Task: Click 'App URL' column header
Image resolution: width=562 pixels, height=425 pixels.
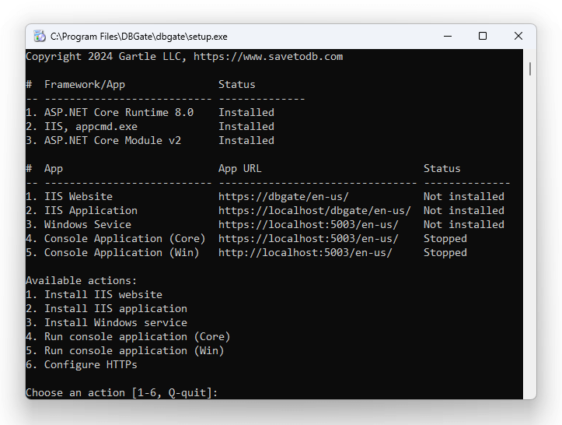Action: pyautogui.click(x=239, y=169)
